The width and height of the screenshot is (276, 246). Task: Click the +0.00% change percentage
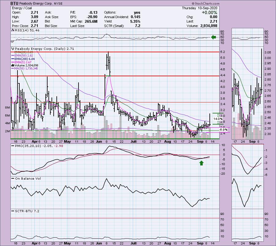(209, 13)
